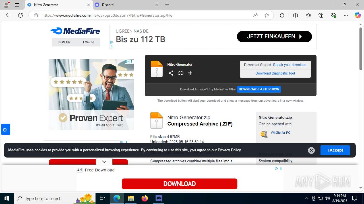Refresh the current page
Viewport: 364px width, 204px height.
coord(20,15)
